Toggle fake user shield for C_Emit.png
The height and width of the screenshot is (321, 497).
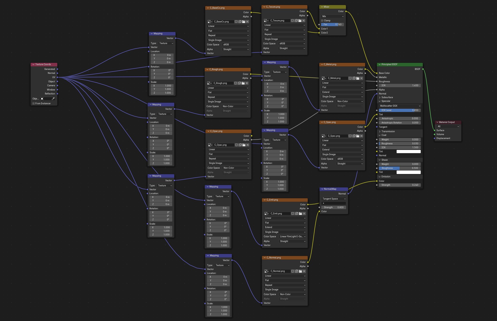pos(293,214)
